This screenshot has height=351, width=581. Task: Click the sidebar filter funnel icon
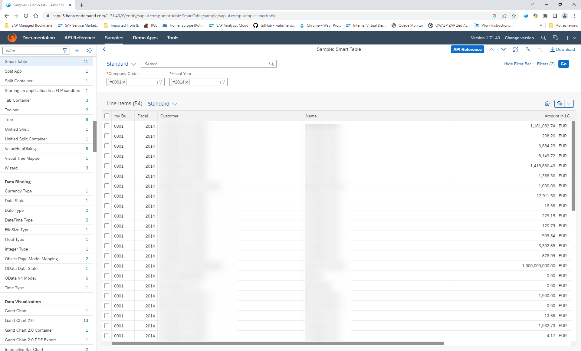[64, 51]
